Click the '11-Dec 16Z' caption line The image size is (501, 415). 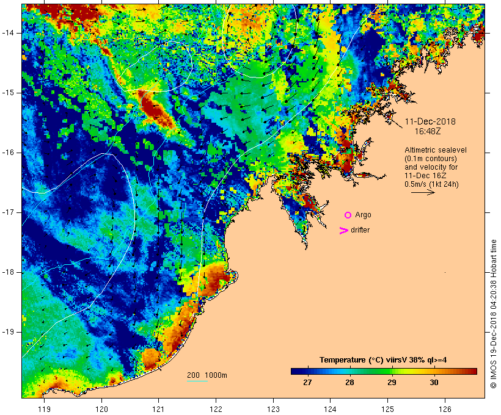pyautogui.click(x=425, y=176)
